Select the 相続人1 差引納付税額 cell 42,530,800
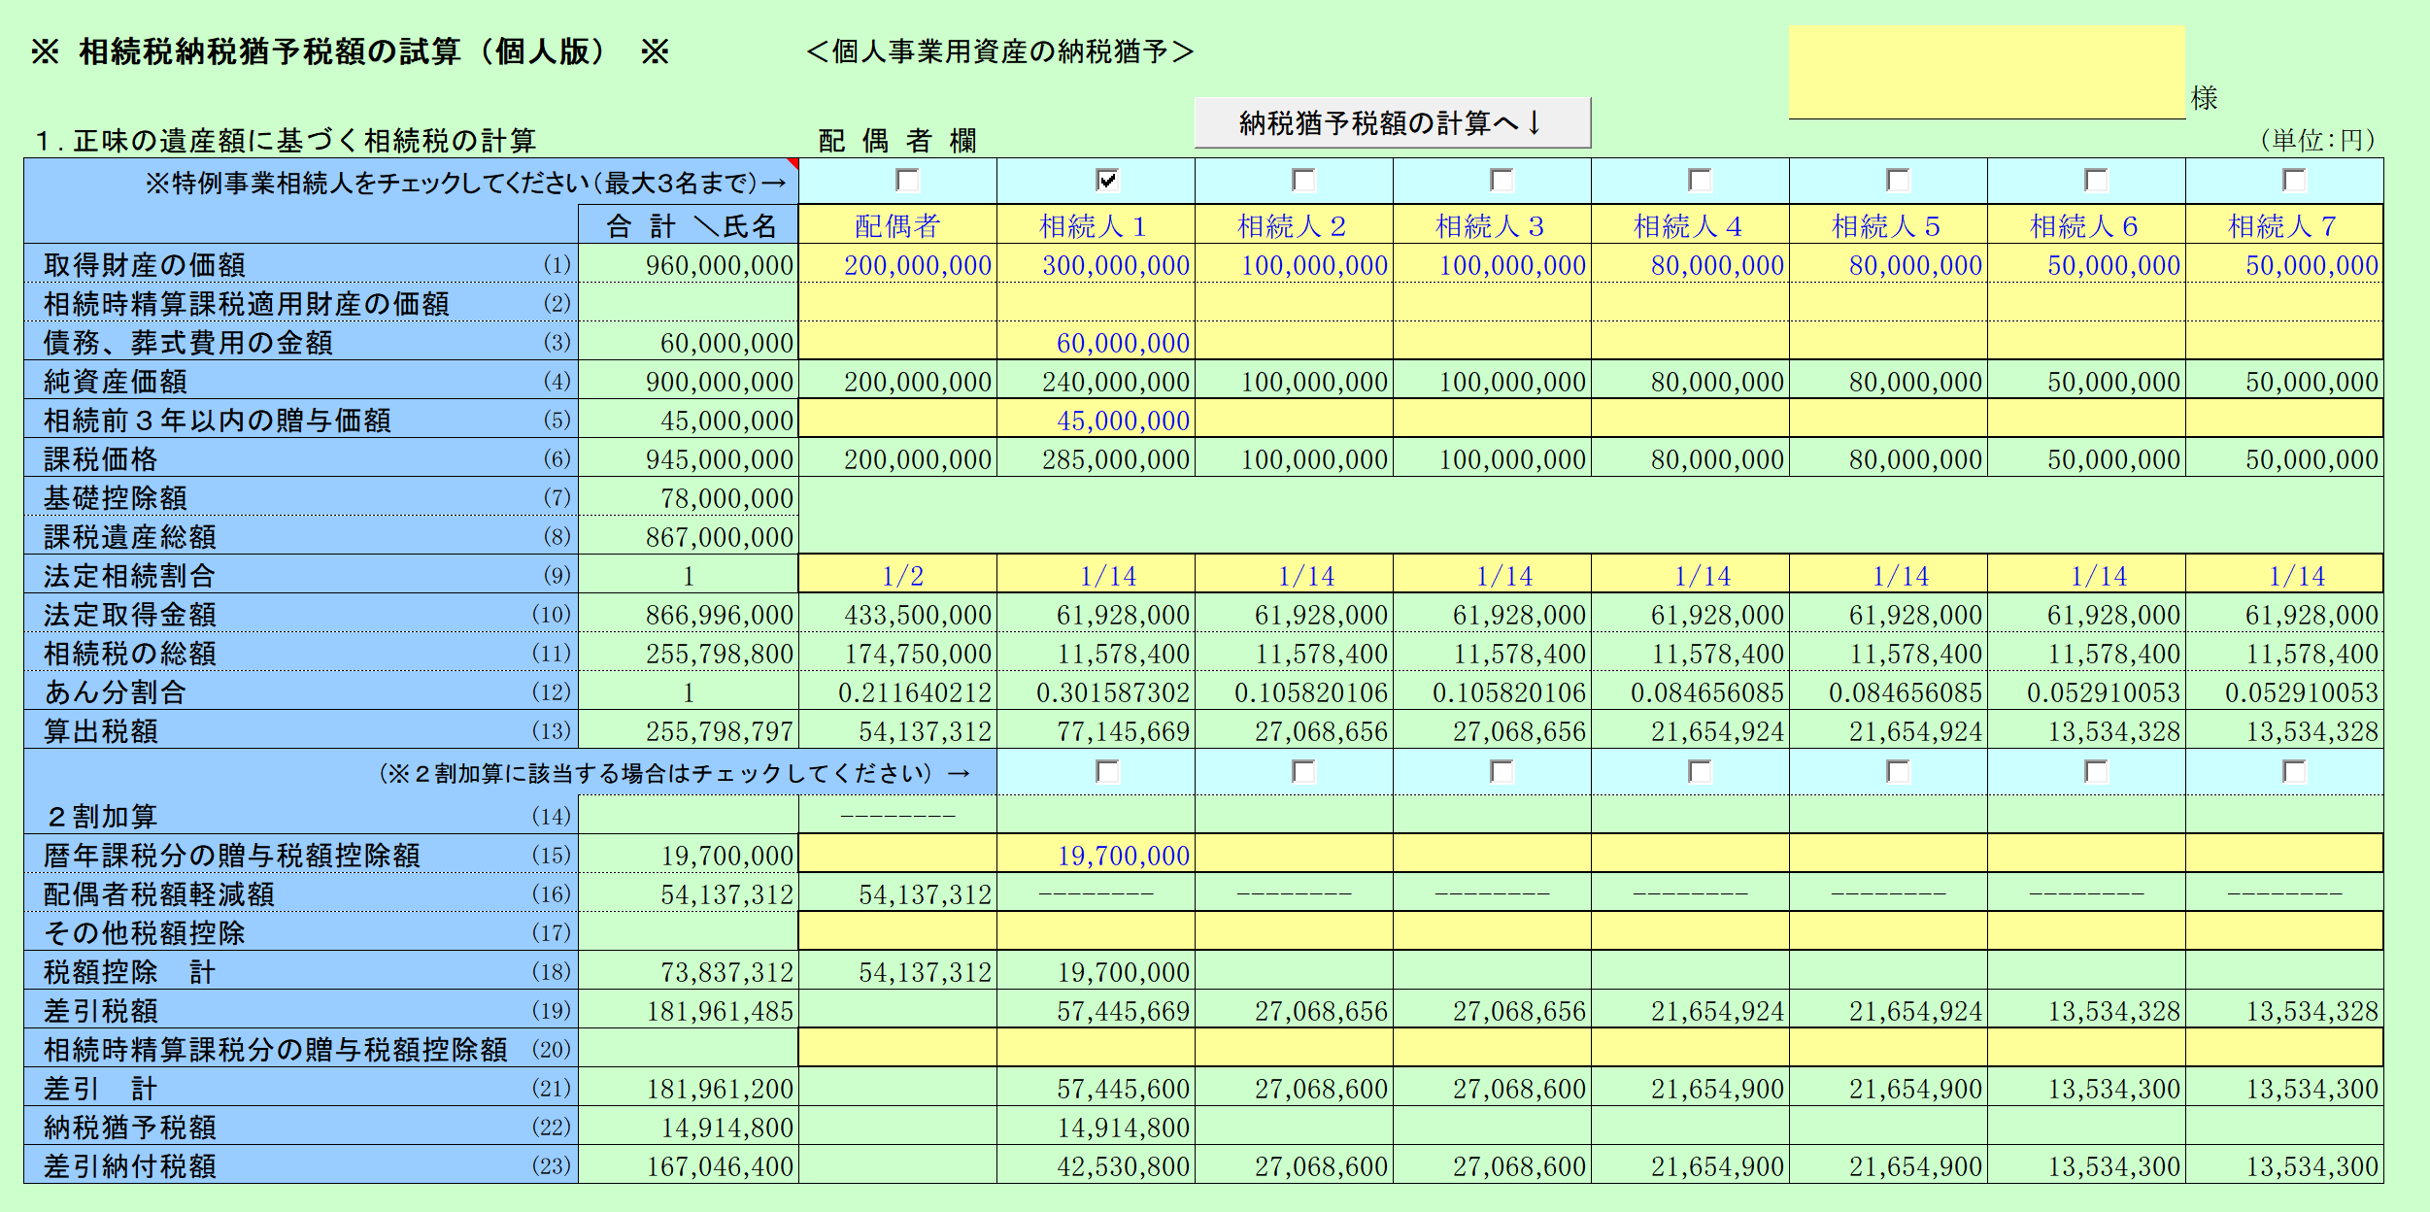Image resolution: width=2430 pixels, height=1212 pixels. [x=1096, y=1164]
